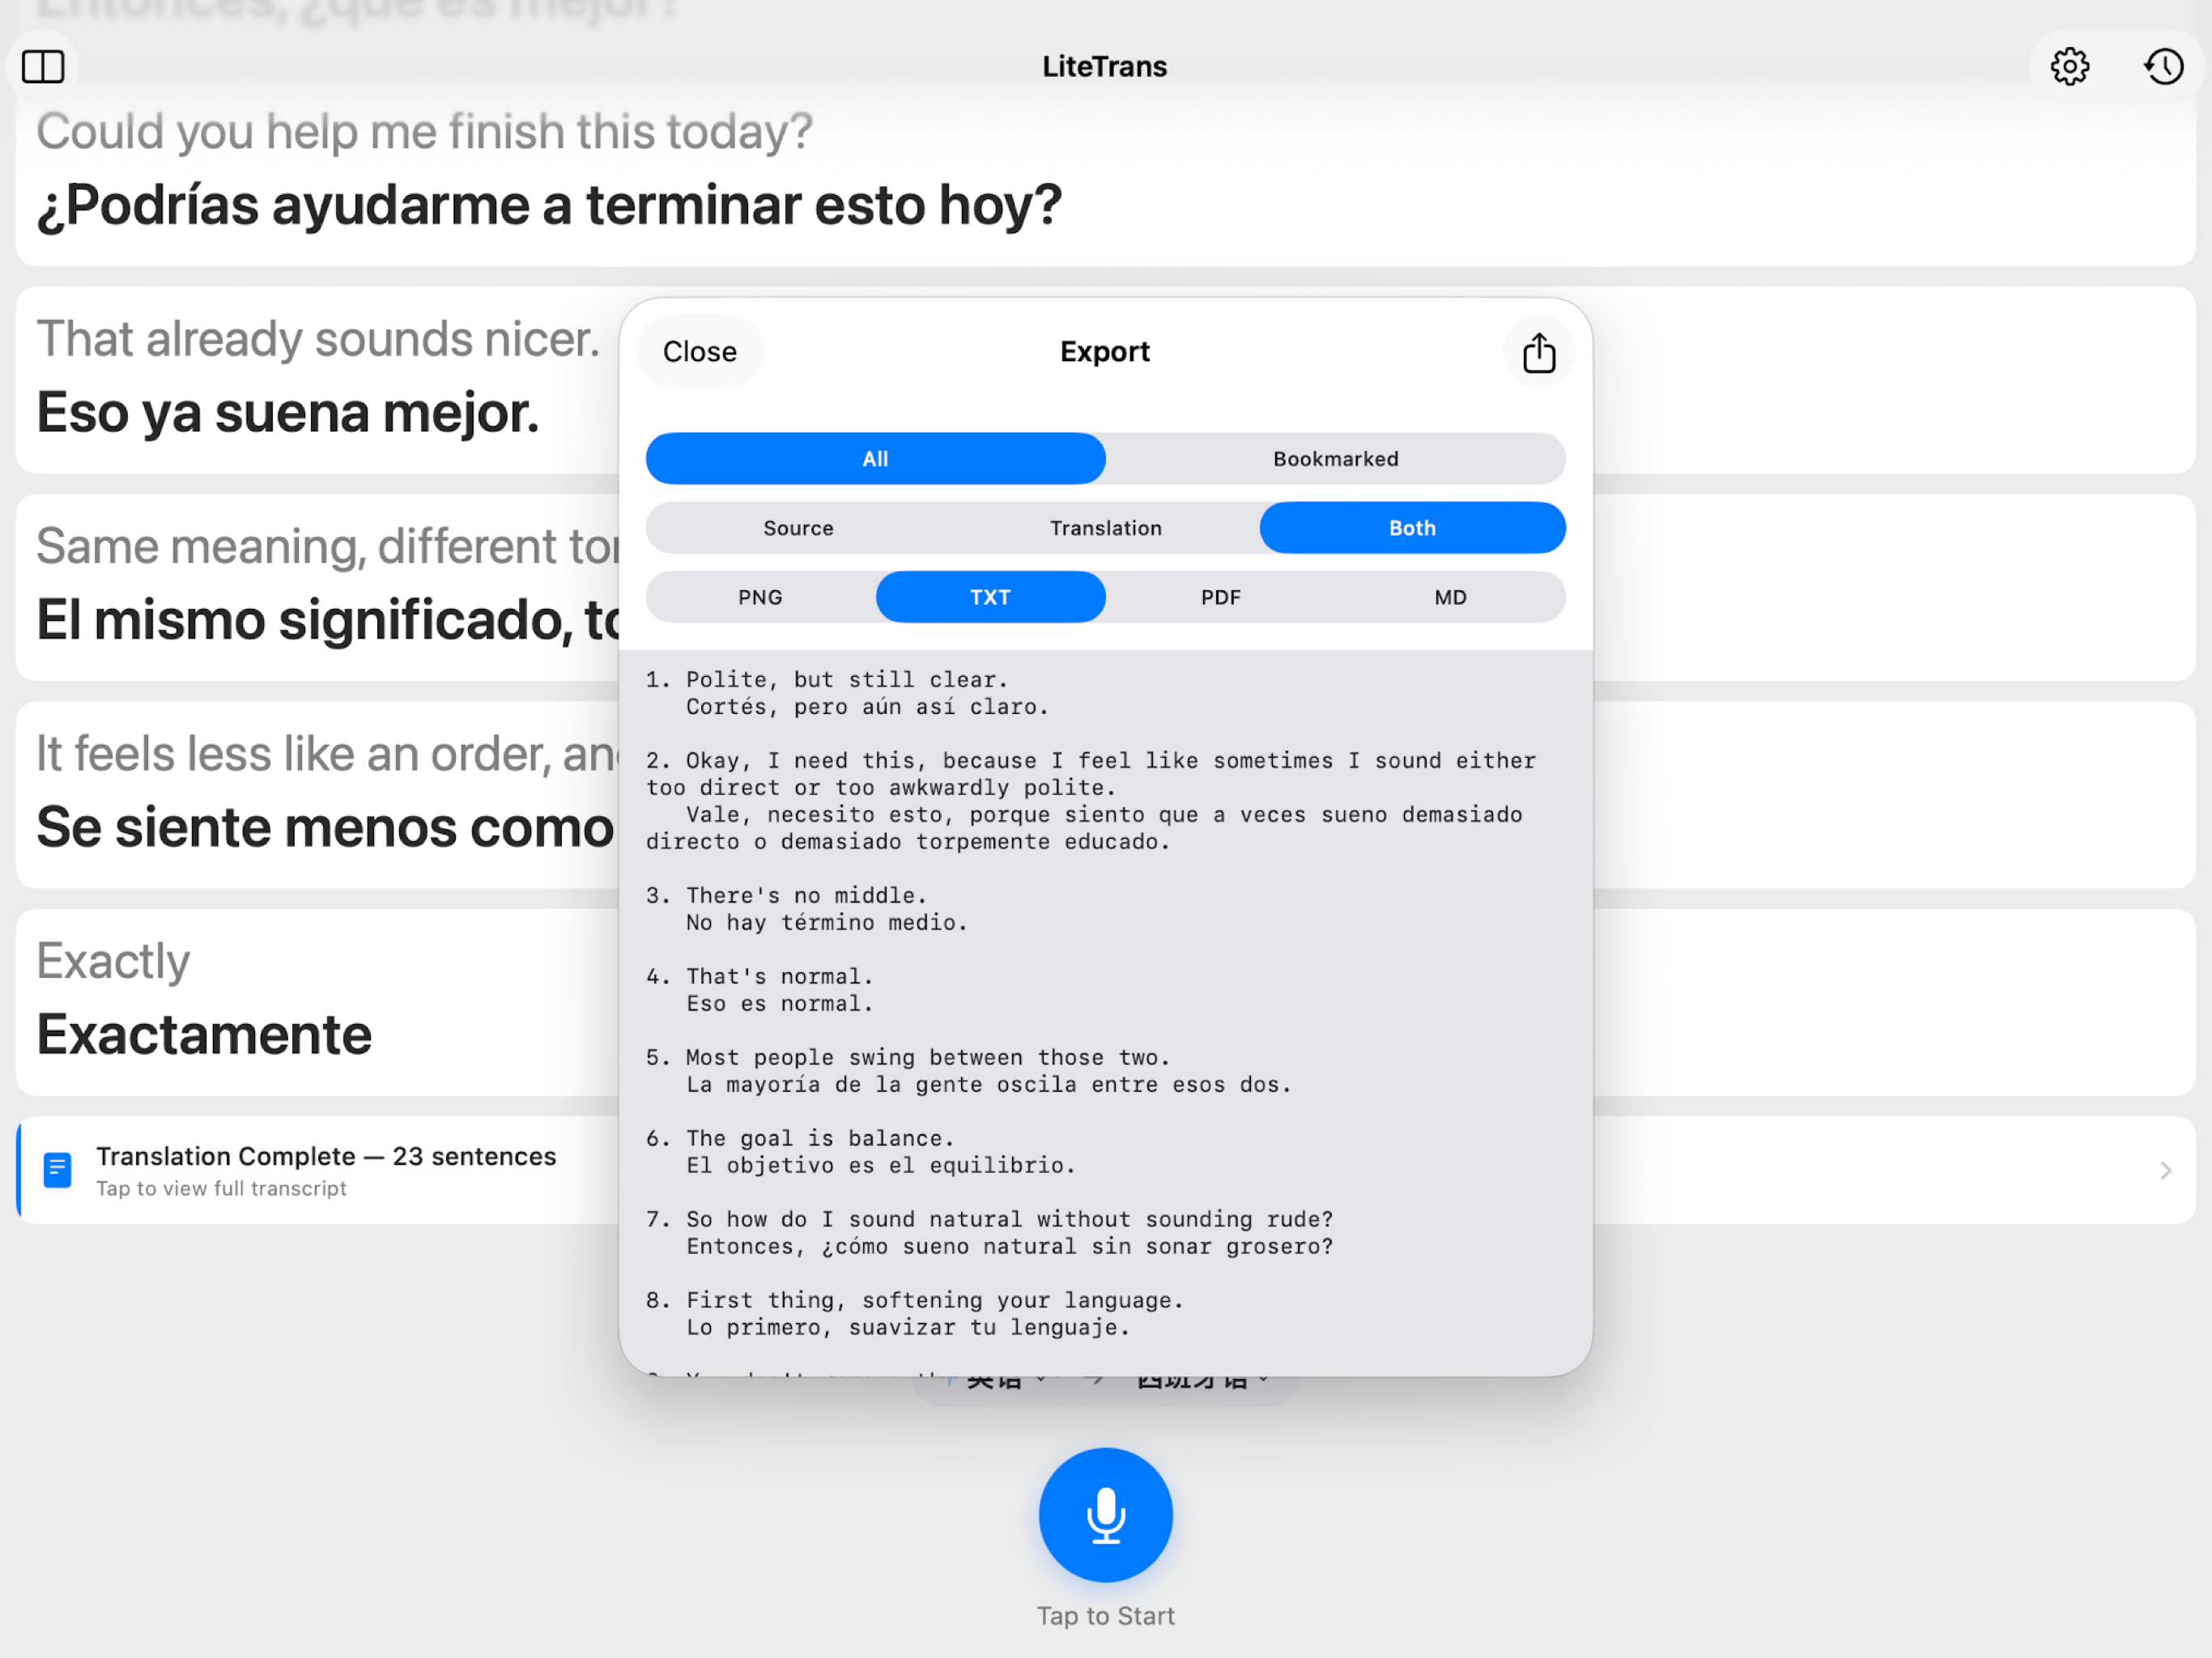Open settings via gear icon
2212x1658 pixels.
point(2069,67)
